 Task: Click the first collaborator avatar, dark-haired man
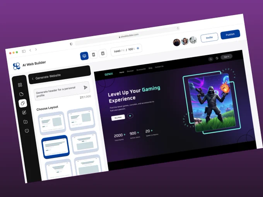point(176,42)
